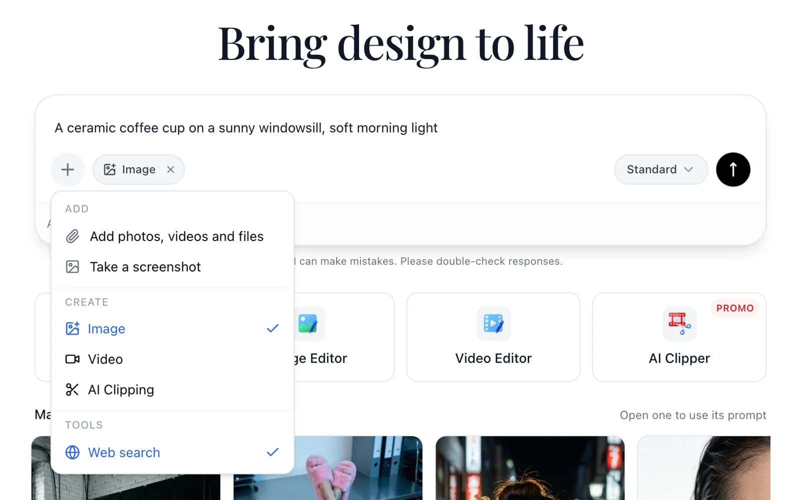Click the "Open one to use its prompt" text
Screen dimensions: 801x500
(693, 415)
